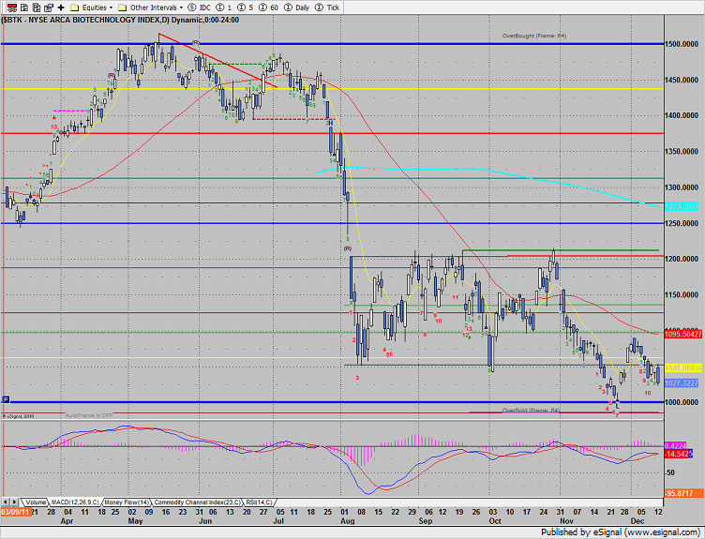Expand the Other Intervals dropdown
Viewport: 705px width, 539px height.
tap(150, 7)
